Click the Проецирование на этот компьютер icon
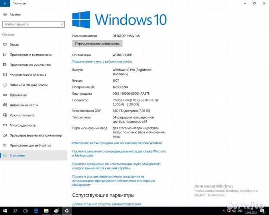Viewport: 269px width, 215px height. point(5,135)
